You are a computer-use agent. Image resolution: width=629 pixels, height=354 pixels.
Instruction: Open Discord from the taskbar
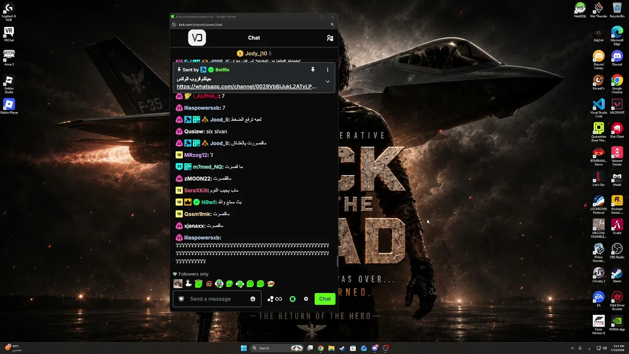click(374, 348)
